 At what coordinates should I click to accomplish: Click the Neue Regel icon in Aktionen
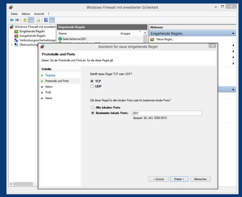click(x=152, y=39)
